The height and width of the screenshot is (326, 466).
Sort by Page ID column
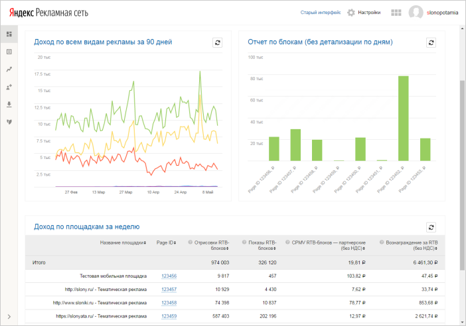166,243
